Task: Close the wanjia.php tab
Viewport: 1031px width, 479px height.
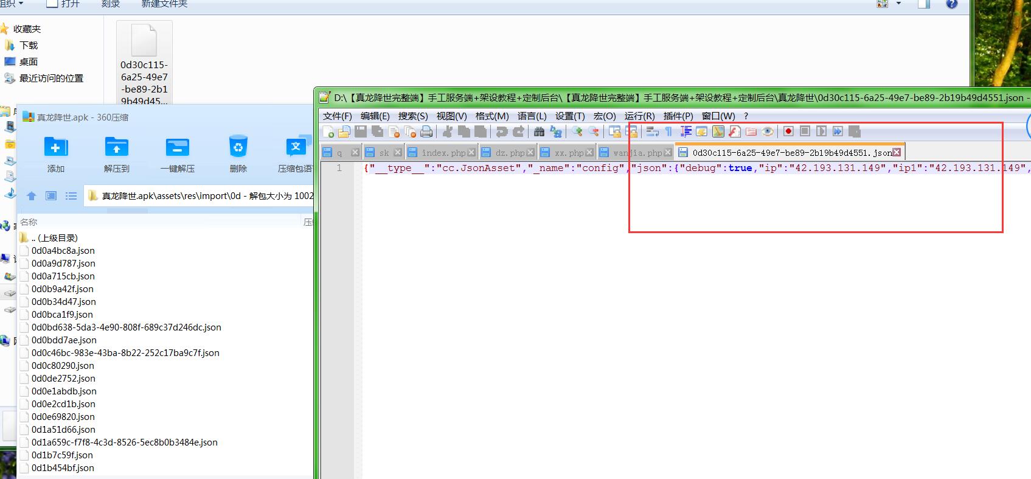Action: click(668, 152)
